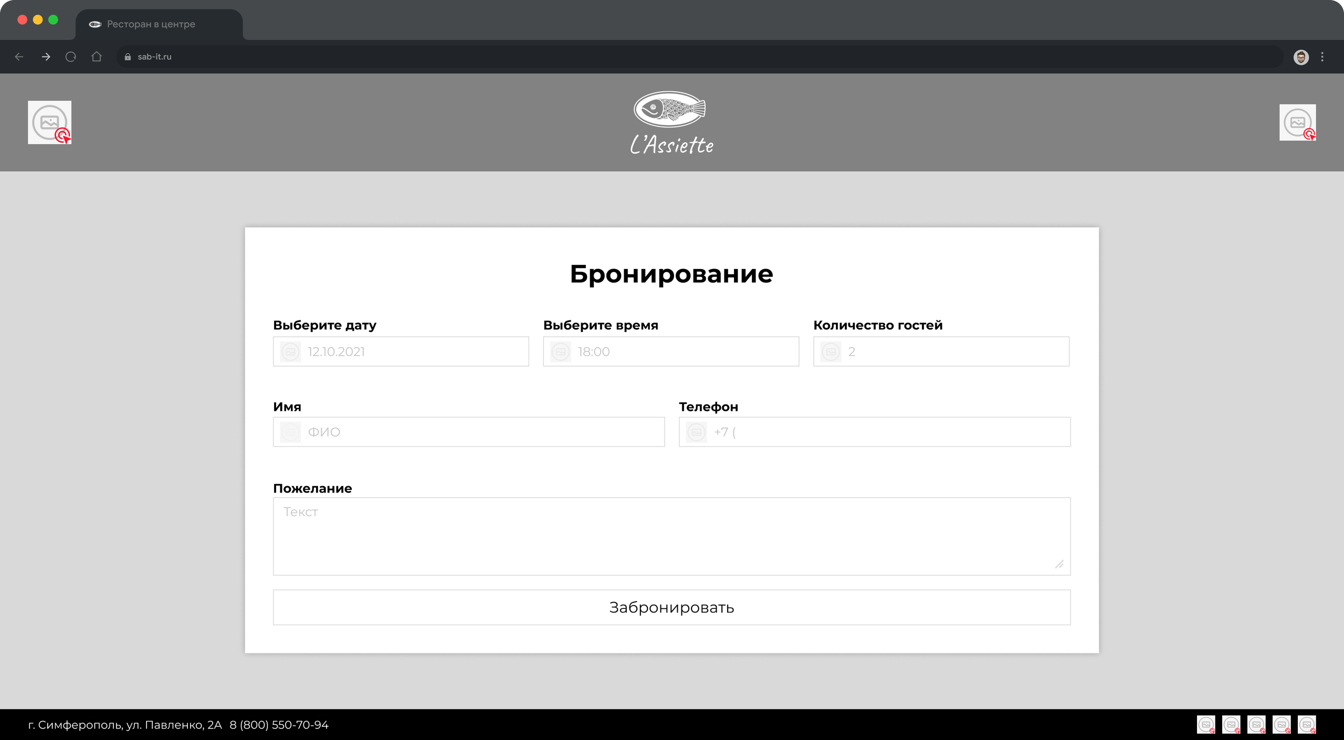Focus the Имя input with ФИО placeholder
The image size is (1344, 740).
pos(468,432)
